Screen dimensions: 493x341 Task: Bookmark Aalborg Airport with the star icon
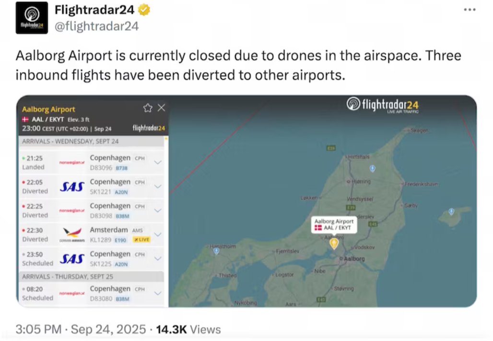148,108
